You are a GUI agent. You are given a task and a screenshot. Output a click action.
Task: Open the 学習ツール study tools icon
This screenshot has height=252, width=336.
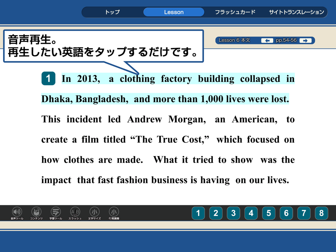pyautogui.click(x=56, y=213)
